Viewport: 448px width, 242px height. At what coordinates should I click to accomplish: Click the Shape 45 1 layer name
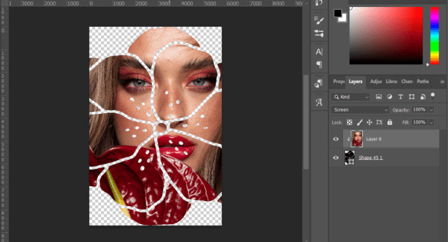(371, 157)
